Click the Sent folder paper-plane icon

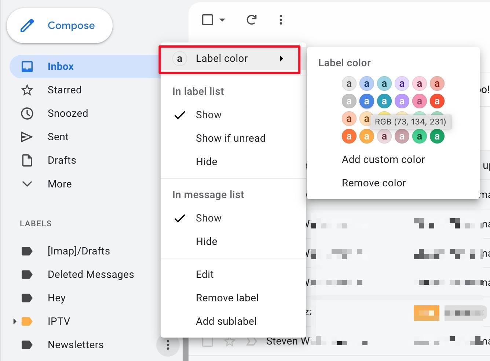(27, 137)
